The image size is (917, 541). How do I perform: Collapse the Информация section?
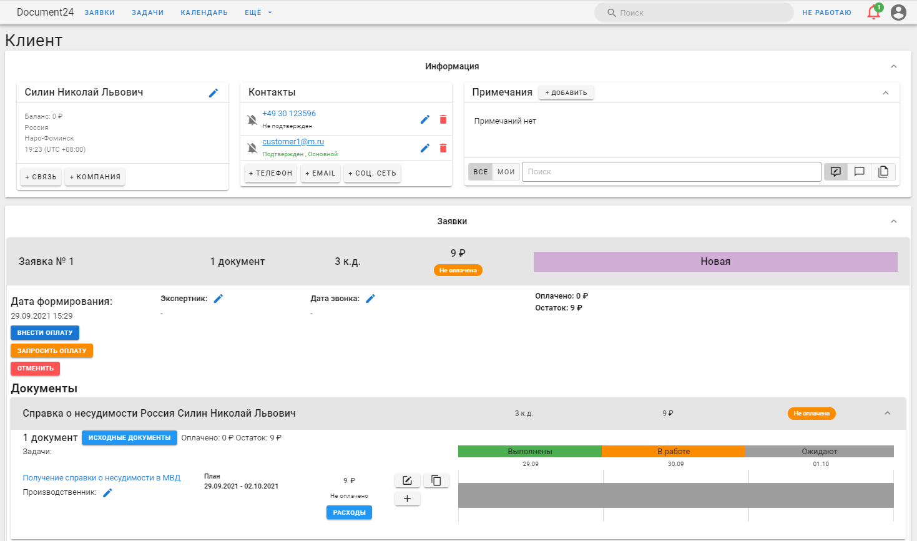pos(893,66)
